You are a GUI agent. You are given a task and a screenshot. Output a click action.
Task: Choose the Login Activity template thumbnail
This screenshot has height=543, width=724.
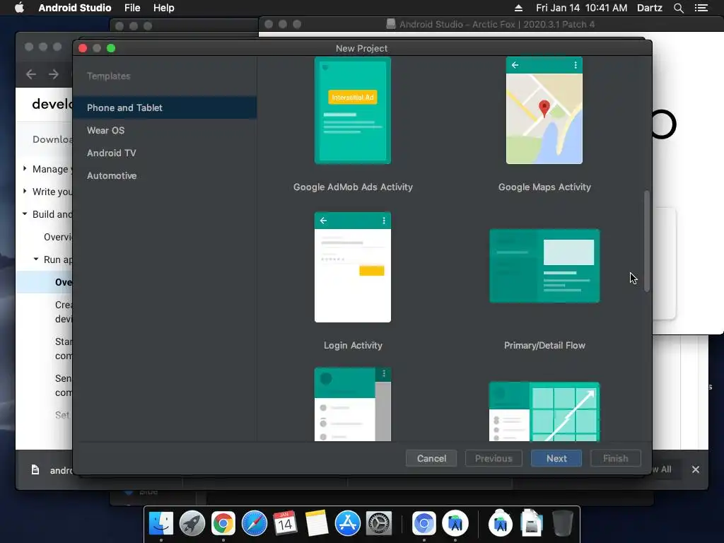pyautogui.click(x=353, y=267)
